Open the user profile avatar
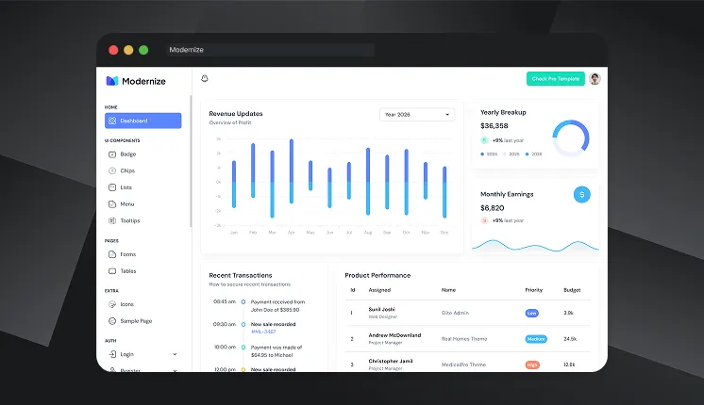Image resolution: width=704 pixels, height=405 pixels. click(x=595, y=79)
